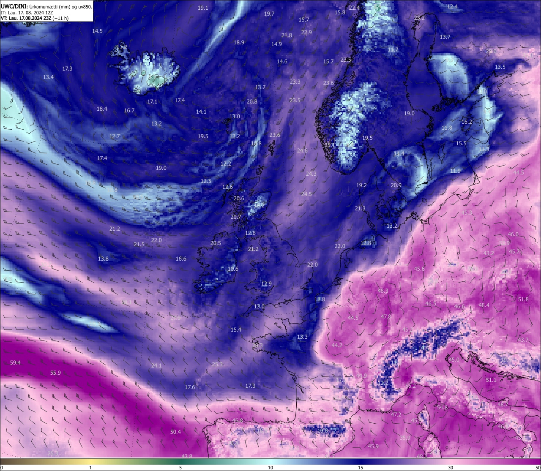
Task: Click the 24.3 map value
Action: (x=311, y=174)
